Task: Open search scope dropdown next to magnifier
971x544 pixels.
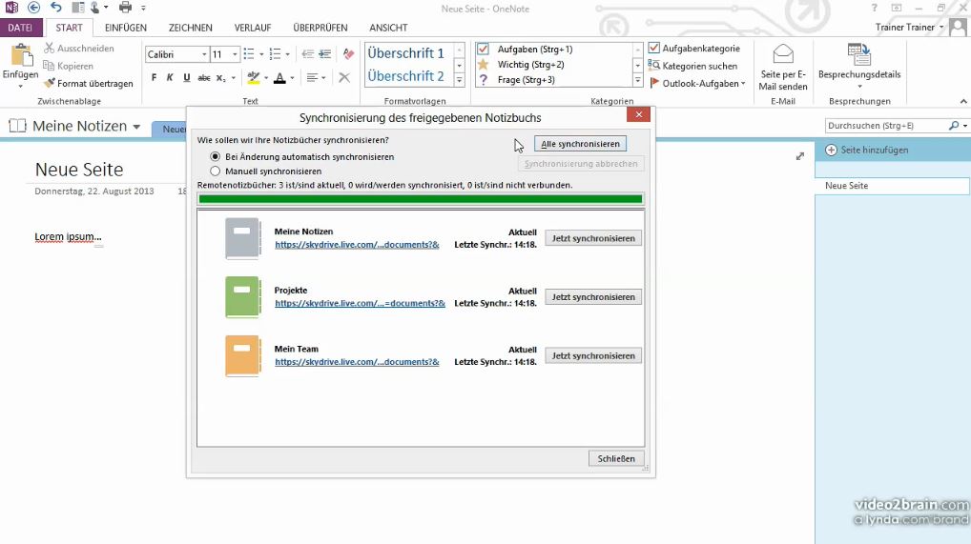Action: click(x=965, y=126)
